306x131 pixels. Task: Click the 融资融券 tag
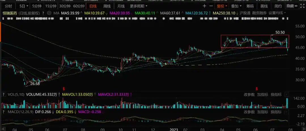point(259,14)
